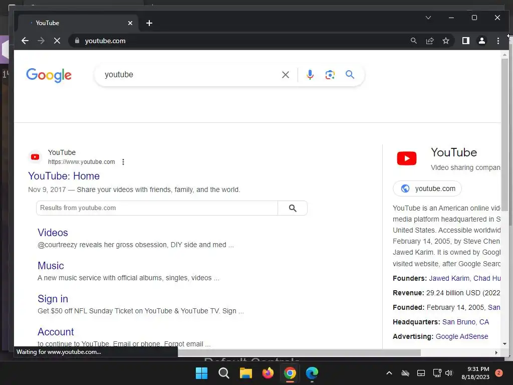The height and width of the screenshot is (385, 513).
Task: Click the horizontal page scrollbar thumb
Action: 299,352
